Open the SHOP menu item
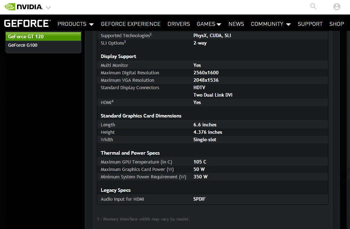Image resolution: width=350 pixels, height=229 pixels. (337, 24)
